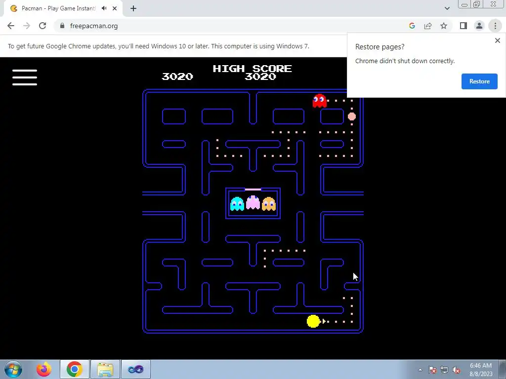The width and height of the screenshot is (506, 379).
Task: Click the site lock icon in the address bar
Action: coord(62,26)
